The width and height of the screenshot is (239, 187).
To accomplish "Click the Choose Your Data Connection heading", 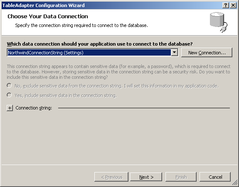I will pos(48,17).
